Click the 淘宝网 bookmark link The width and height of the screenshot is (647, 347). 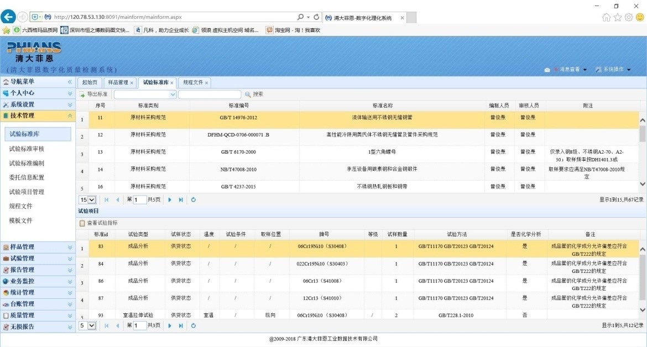click(x=293, y=30)
